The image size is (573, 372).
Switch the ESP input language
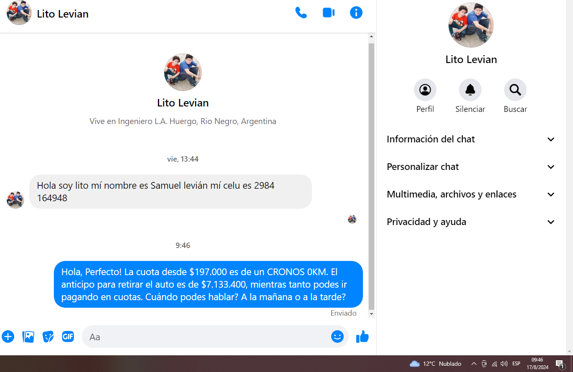point(516,364)
